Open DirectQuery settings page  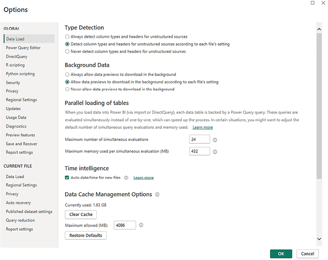click(16, 56)
